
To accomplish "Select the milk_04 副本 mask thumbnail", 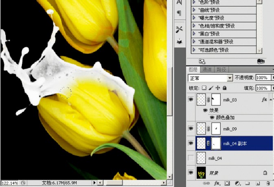I will (x=216, y=143).
